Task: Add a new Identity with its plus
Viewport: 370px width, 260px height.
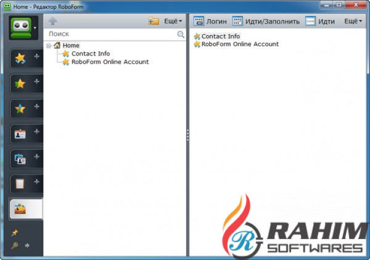Action: tap(36, 132)
